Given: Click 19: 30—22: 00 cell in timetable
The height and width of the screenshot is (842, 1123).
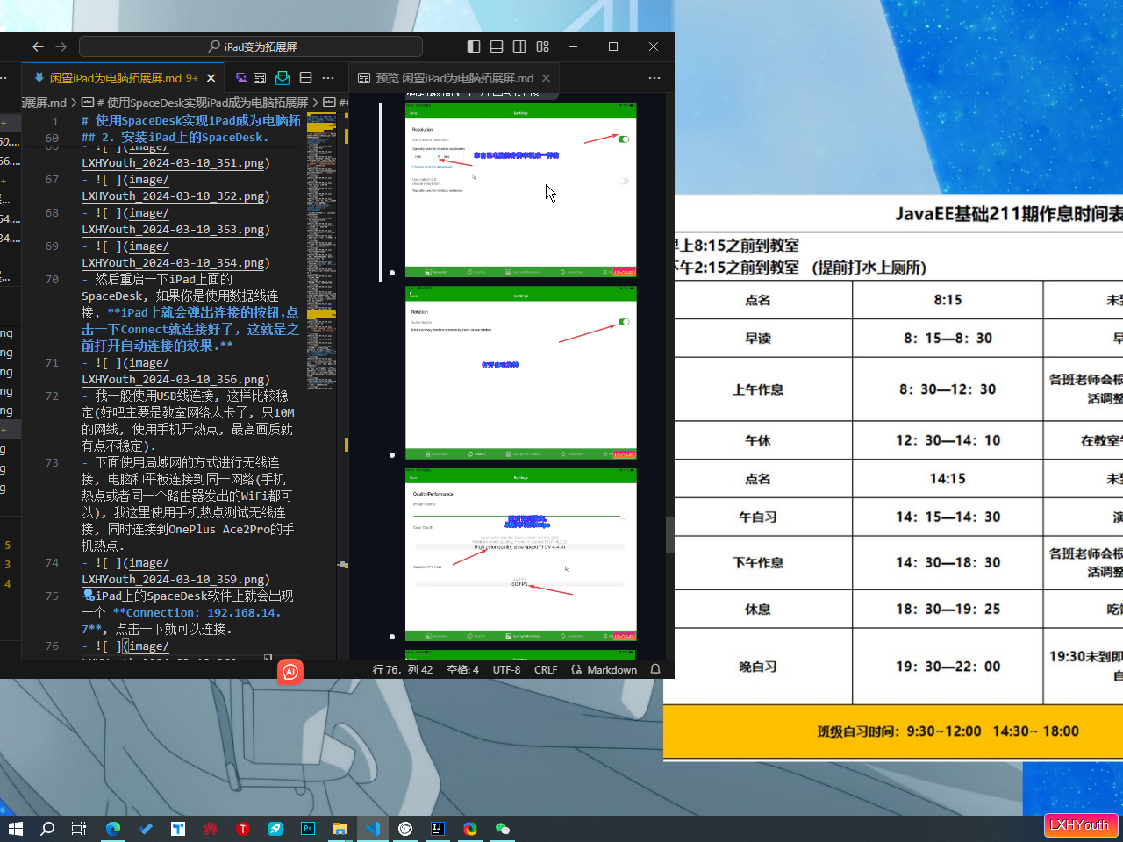Looking at the screenshot, I should click(948, 667).
